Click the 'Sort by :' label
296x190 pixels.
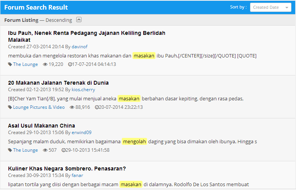(238, 7)
